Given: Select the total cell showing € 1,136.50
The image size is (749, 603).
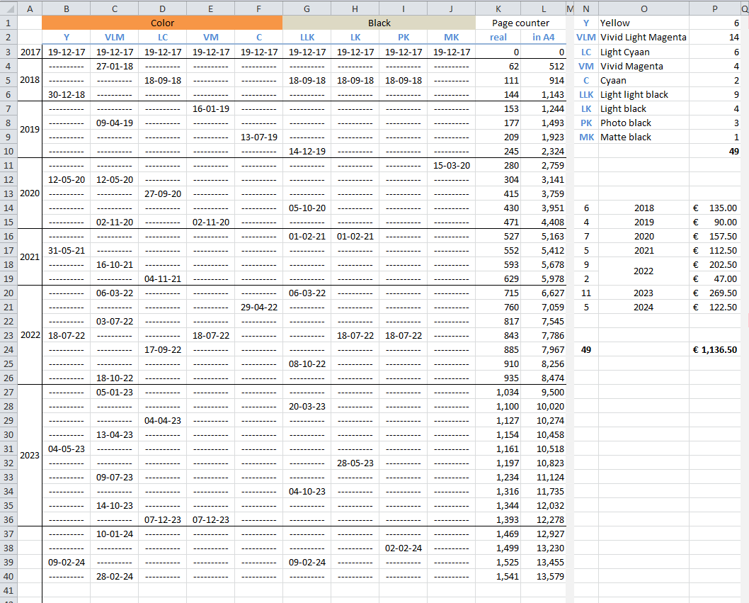Looking at the screenshot, I should tap(715, 349).
